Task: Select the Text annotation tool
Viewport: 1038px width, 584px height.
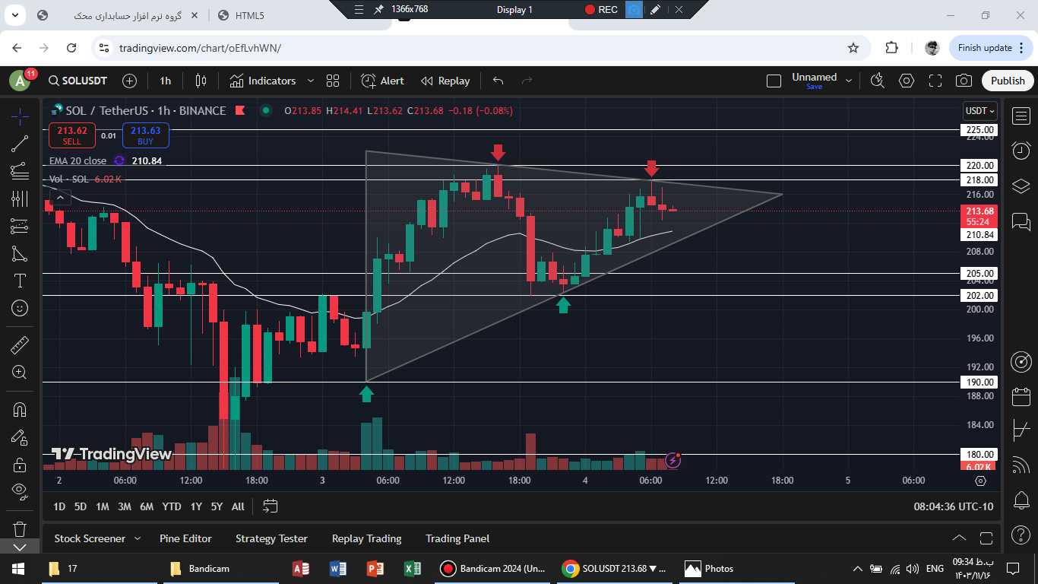Action: [x=20, y=281]
